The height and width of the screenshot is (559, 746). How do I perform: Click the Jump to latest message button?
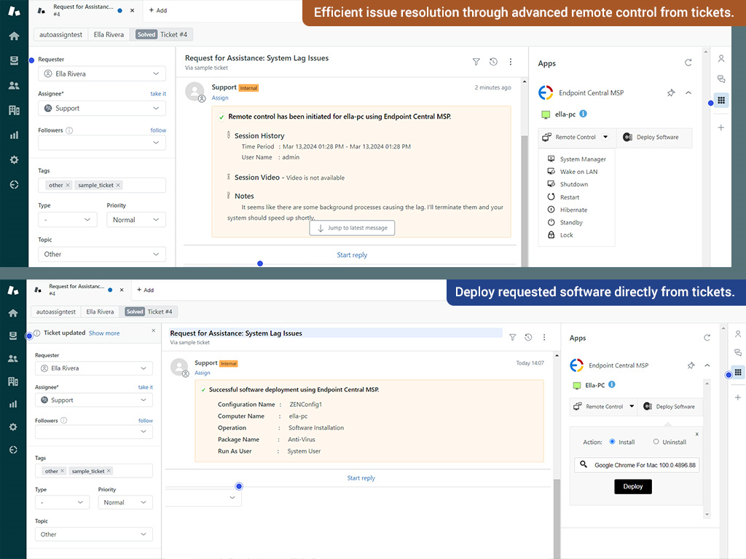pyautogui.click(x=352, y=228)
